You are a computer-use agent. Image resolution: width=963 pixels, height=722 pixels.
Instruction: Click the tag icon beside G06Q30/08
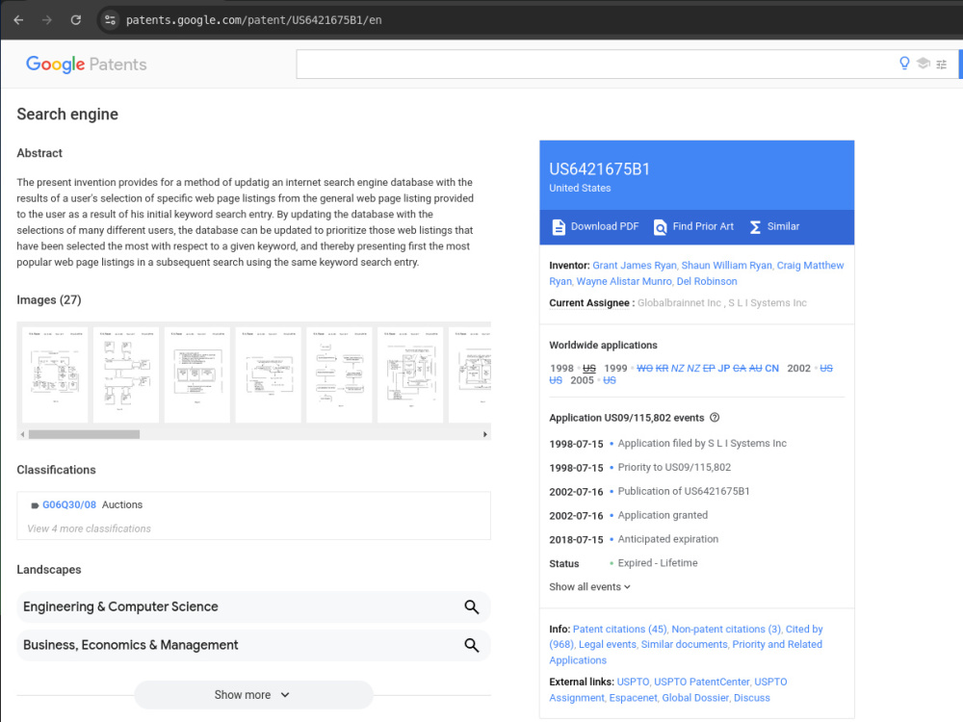[x=35, y=505]
